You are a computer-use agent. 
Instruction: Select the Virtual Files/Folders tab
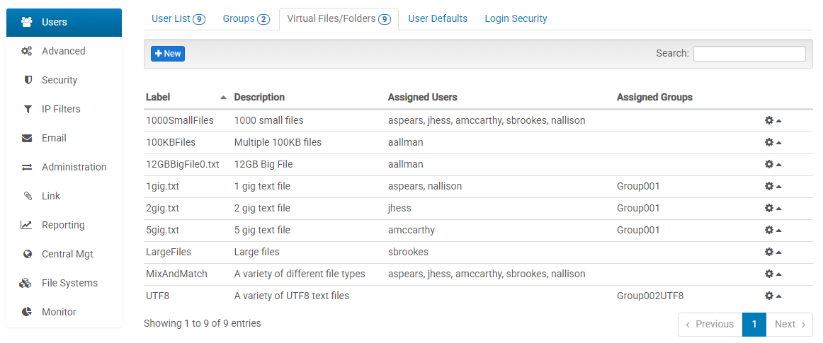(x=339, y=19)
